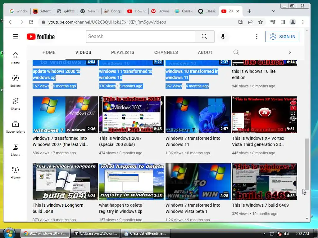The height and width of the screenshot is (238, 318).
Task: Select the VIDEOS channel tab
Action: point(83,52)
